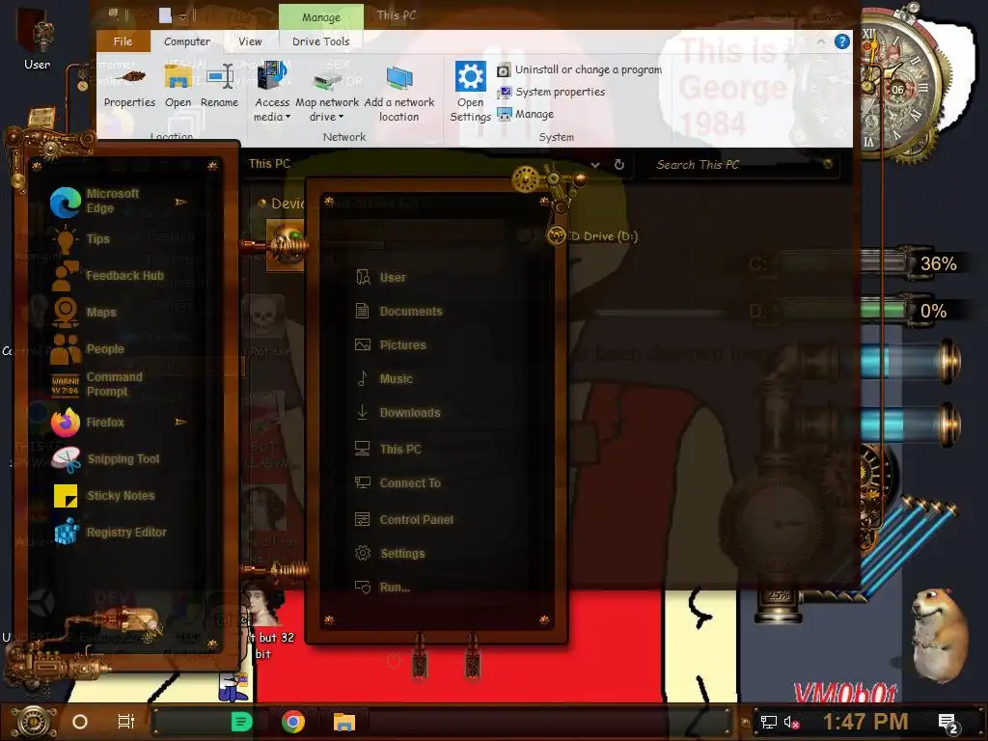Collapse the ribbon with the chevron
Image resolution: width=988 pixels, height=741 pixels.
tap(820, 41)
